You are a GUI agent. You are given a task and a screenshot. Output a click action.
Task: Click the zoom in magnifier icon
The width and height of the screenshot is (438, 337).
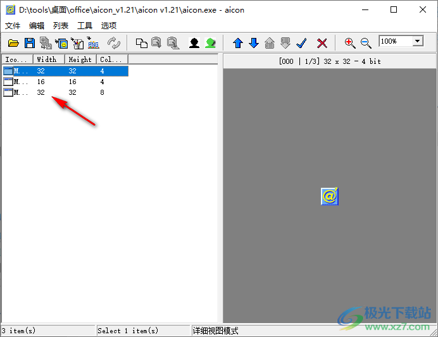[x=350, y=43]
